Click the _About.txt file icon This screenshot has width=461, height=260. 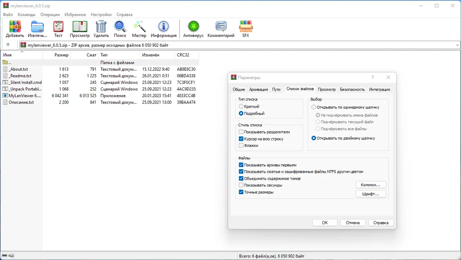5,69
